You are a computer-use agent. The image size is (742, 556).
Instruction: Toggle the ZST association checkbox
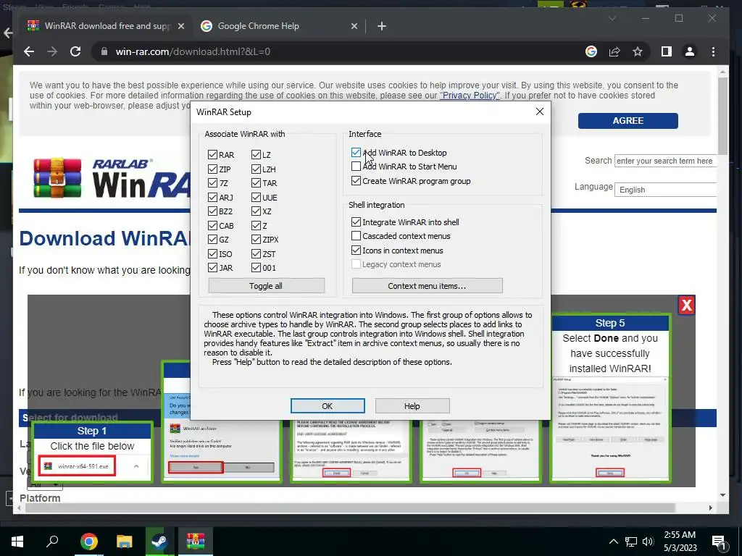[256, 254]
